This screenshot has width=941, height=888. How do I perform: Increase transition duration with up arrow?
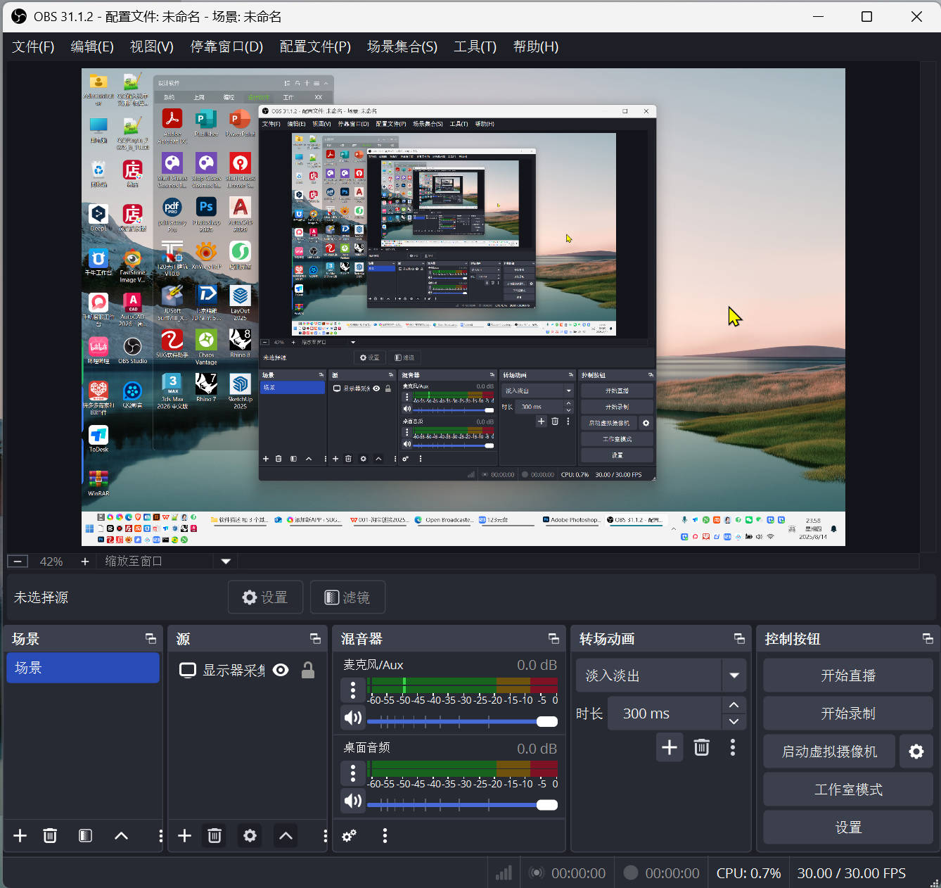734,705
